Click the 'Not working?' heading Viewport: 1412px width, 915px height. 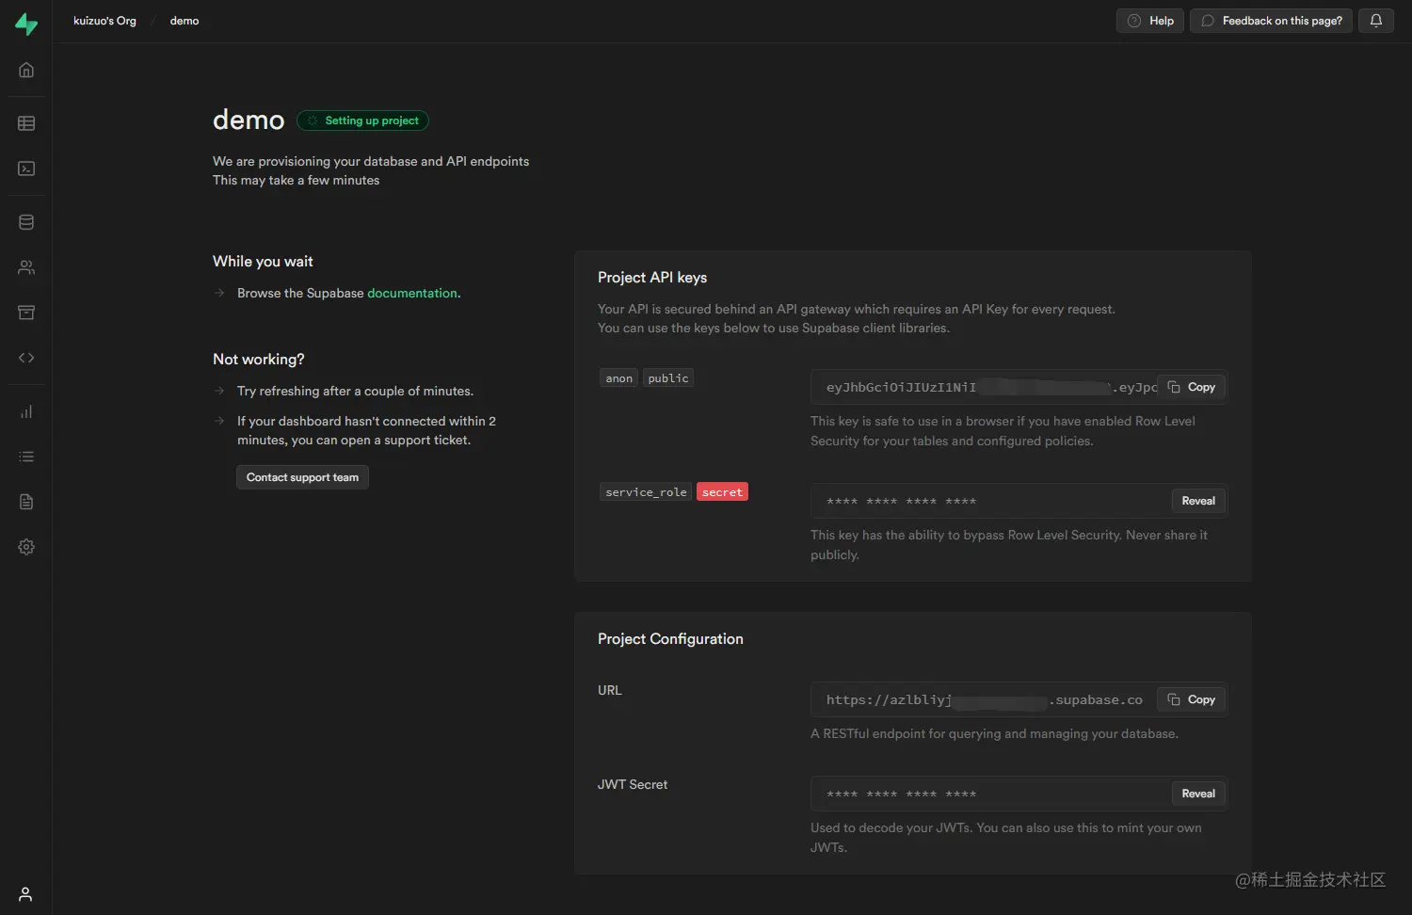point(259,360)
